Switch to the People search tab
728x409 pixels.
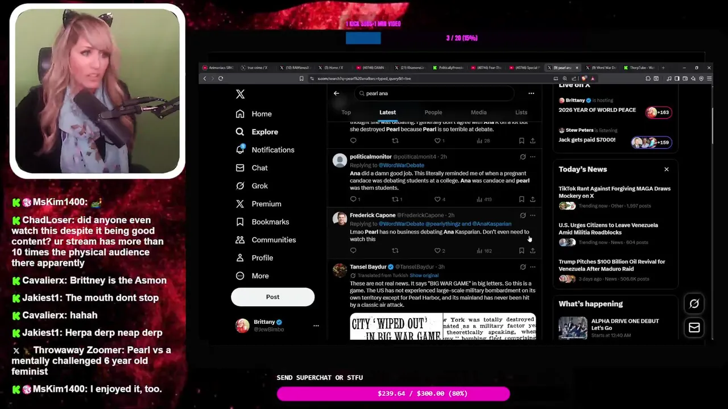(x=433, y=112)
